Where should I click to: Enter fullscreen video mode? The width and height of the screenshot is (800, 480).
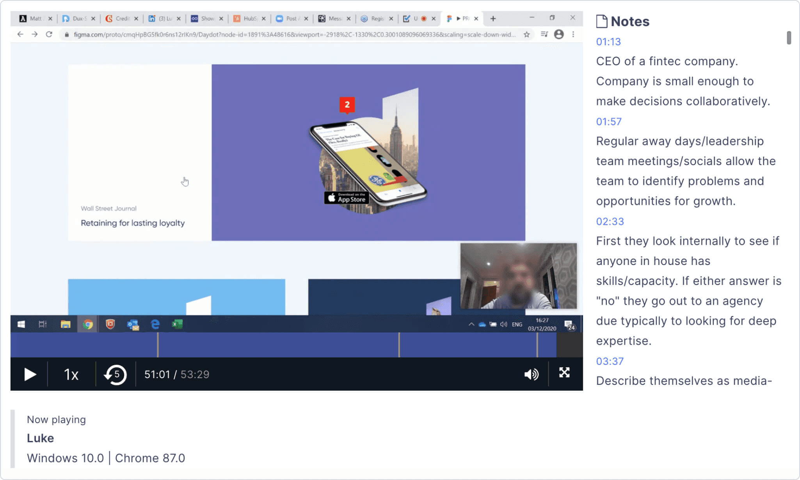pos(564,373)
